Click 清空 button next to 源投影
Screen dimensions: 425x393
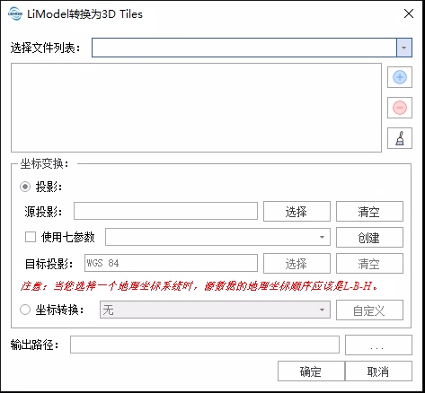click(x=369, y=212)
